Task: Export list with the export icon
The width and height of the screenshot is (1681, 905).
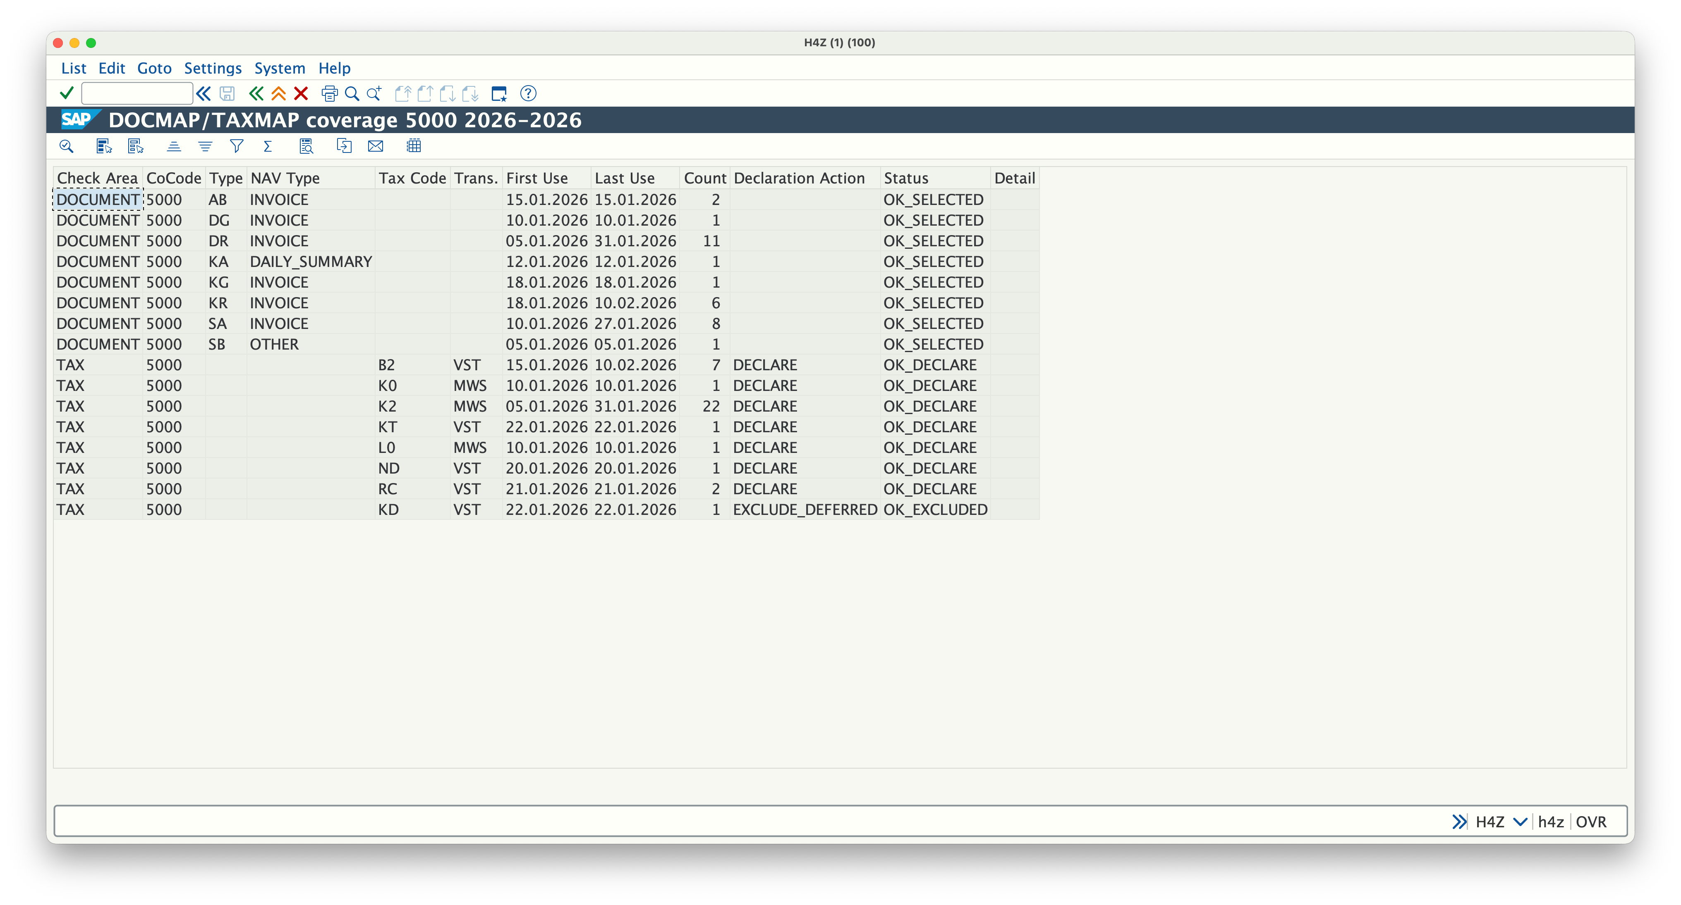Action: coord(344,146)
